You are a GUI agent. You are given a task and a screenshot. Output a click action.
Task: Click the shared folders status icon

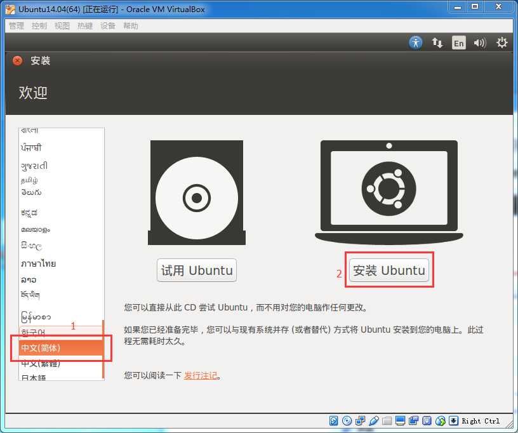click(387, 420)
